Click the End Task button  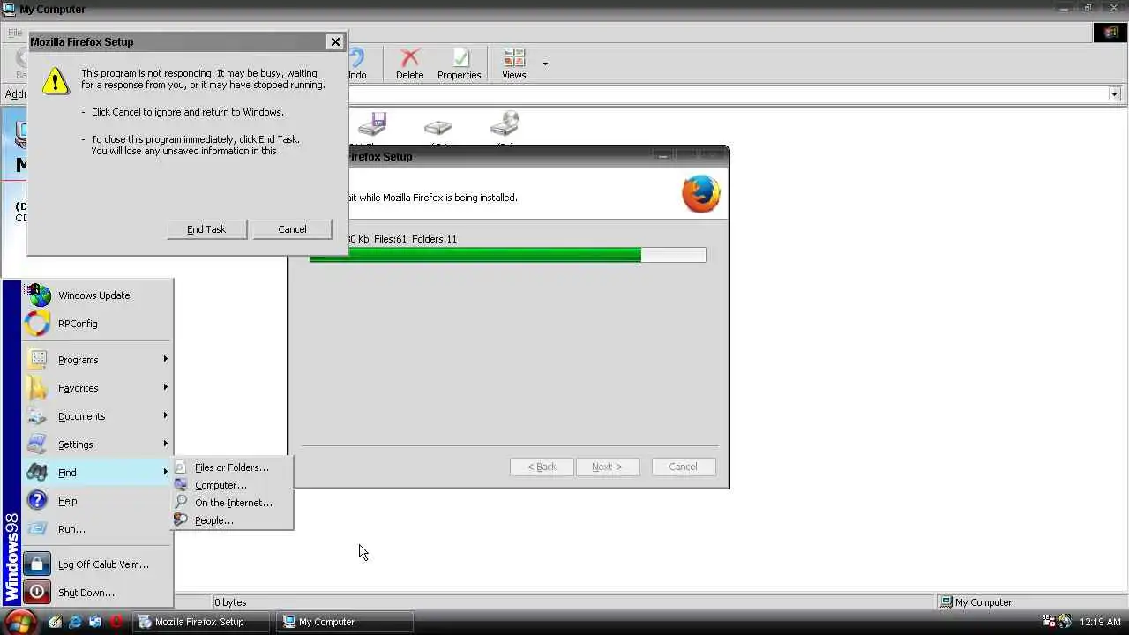[x=206, y=229]
